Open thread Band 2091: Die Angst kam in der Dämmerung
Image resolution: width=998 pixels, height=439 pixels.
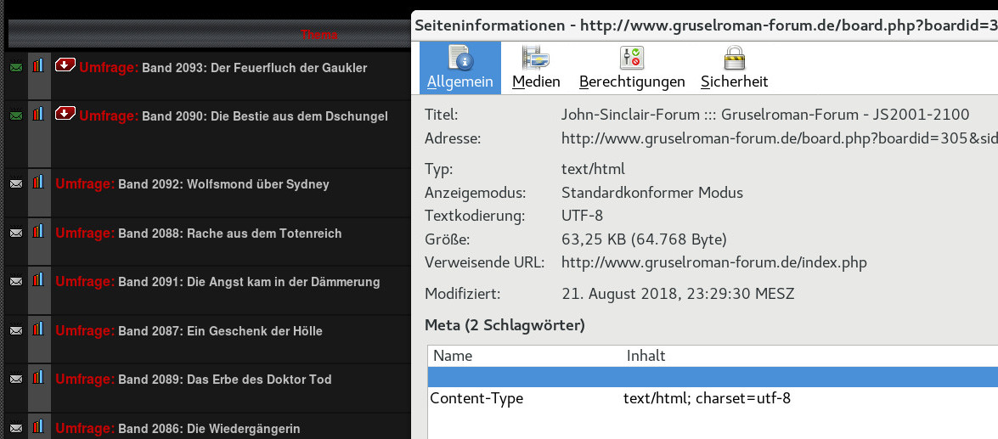249,282
